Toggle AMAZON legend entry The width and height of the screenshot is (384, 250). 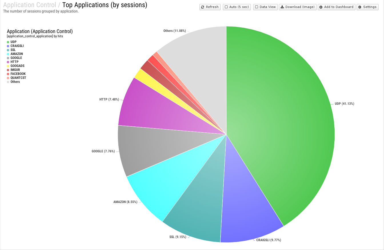point(15,54)
